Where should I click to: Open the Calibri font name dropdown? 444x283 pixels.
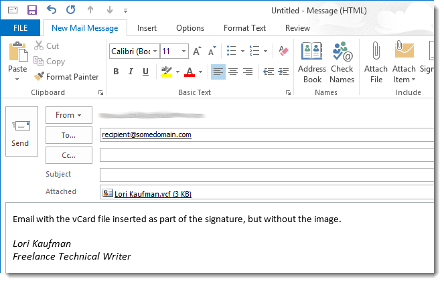coord(155,52)
